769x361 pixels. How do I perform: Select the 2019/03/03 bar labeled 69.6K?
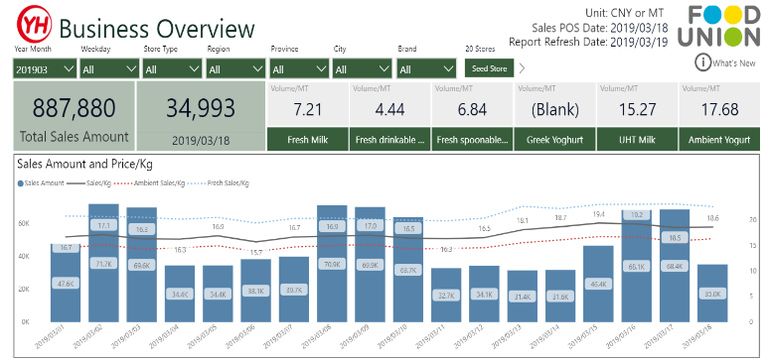(x=142, y=265)
